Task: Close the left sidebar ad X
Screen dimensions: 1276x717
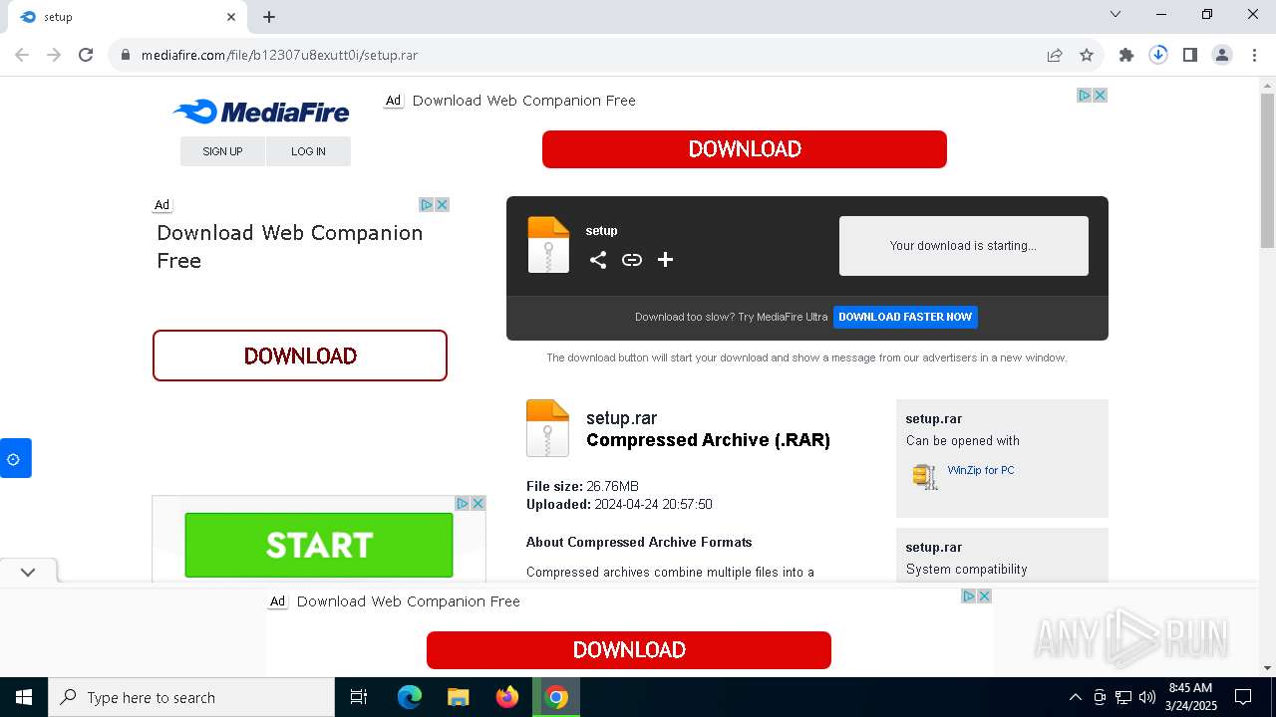Action: [443, 205]
